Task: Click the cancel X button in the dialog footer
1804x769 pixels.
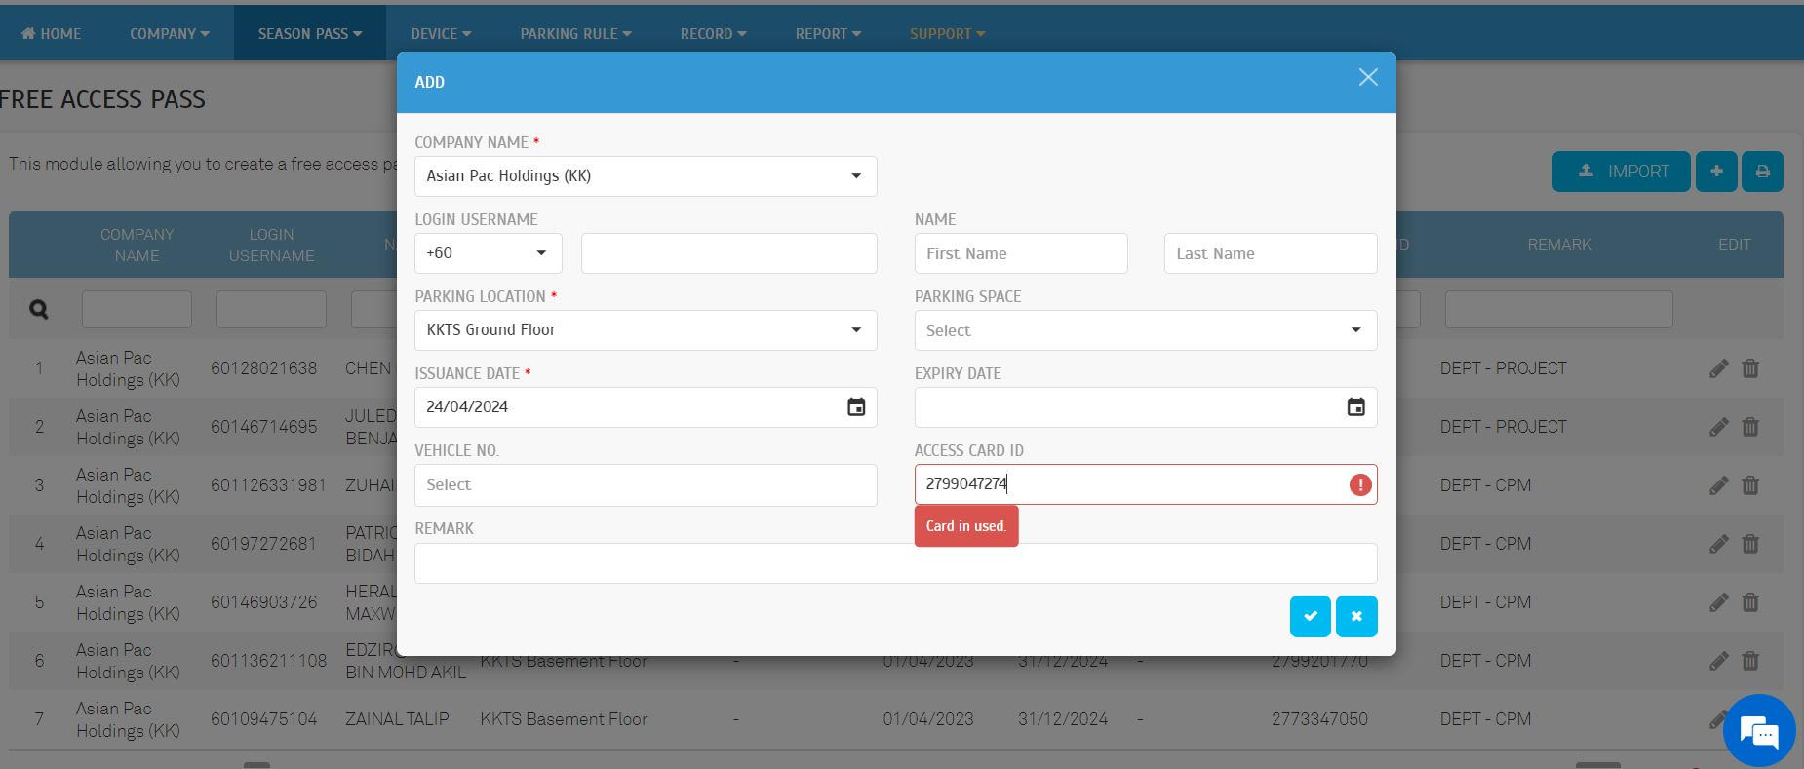Action: click(1356, 616)
